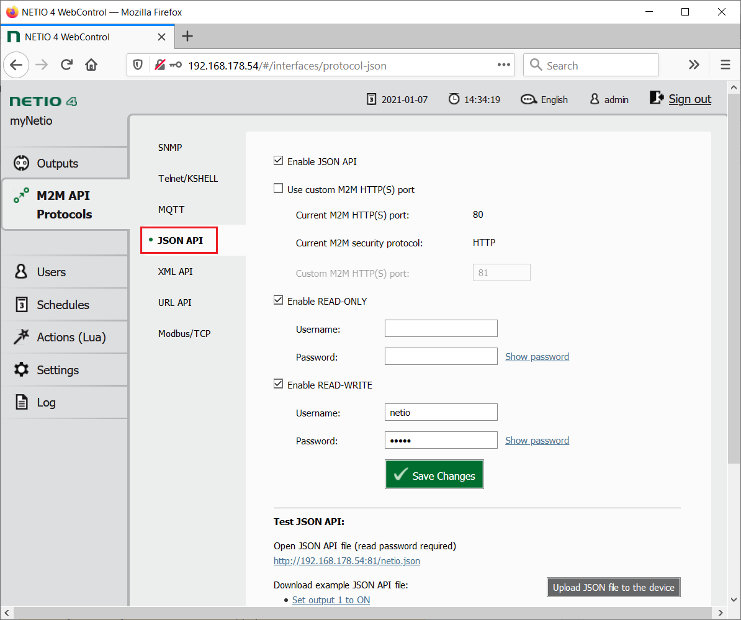The image size is (741, 620).
Task: Open the Users section
Action: [x=65, y=272]
